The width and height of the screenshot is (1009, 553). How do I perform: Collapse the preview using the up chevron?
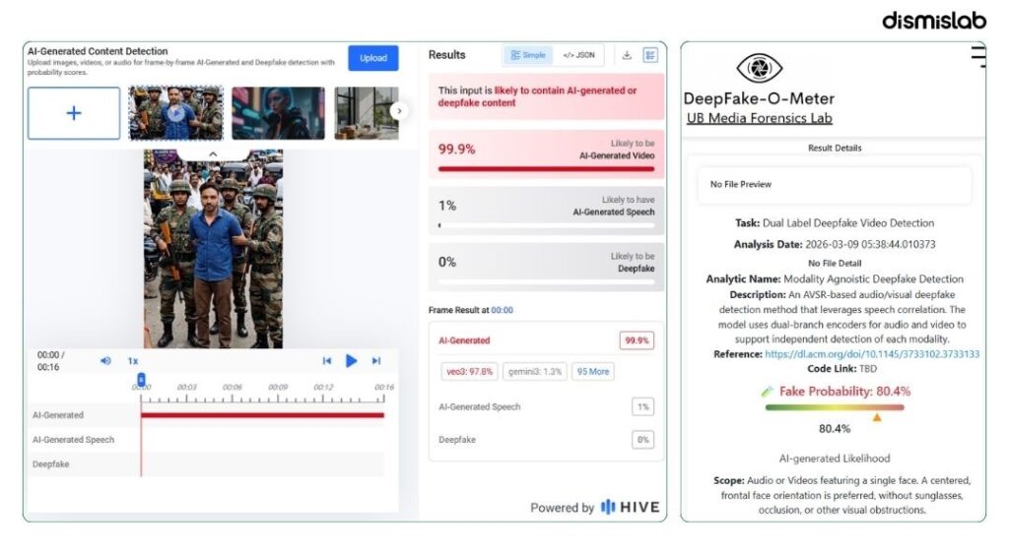(x=213, y=154)
